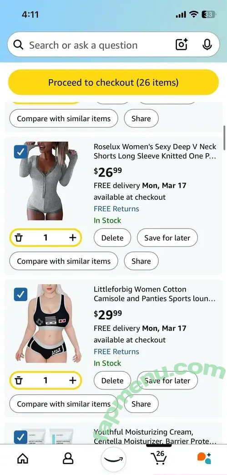Uncheck the Roselux item checkbox
This screenshot has width=227, height=475.
point(20,152)
